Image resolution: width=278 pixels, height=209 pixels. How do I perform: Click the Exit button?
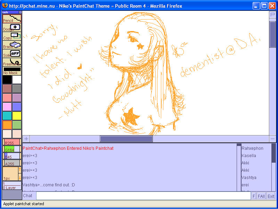271,196
